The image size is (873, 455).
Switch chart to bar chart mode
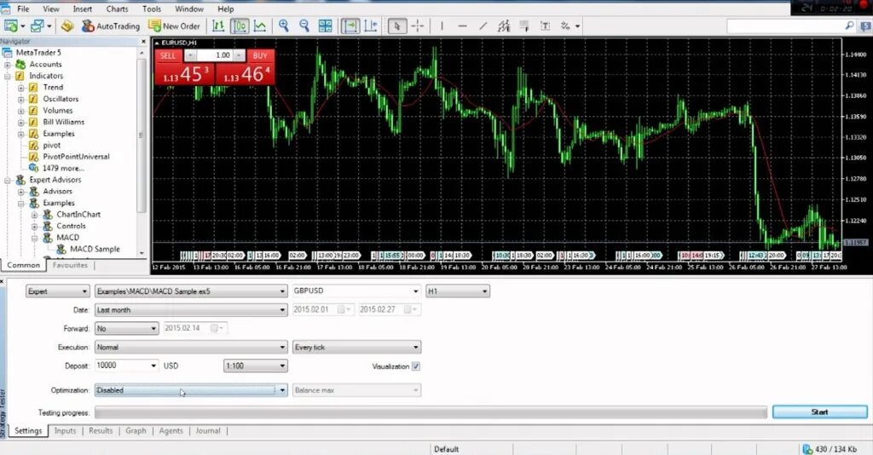click(x=218, y=26)
